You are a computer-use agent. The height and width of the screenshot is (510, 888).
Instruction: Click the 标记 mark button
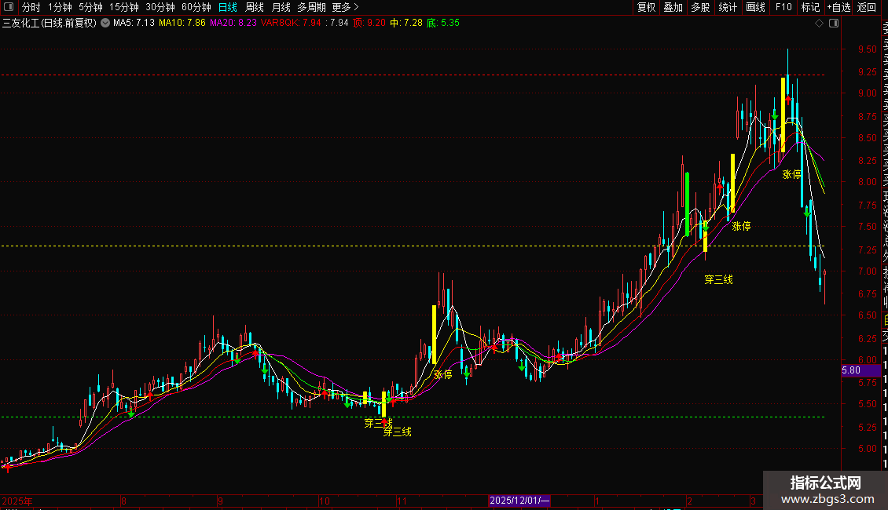point(810,7)
